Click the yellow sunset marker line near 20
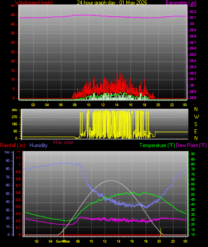Screen dimensions: 208x247 coord(161,232)
